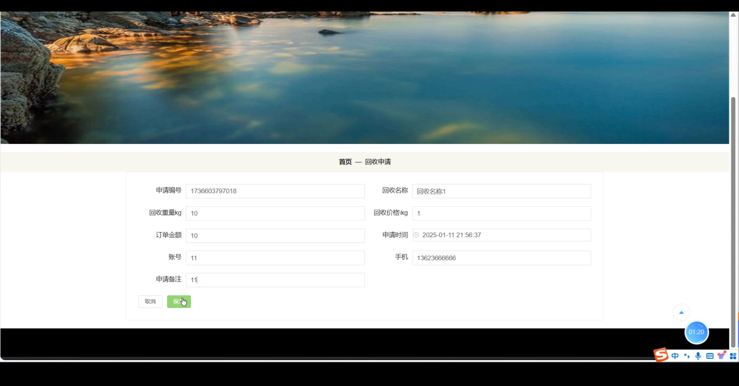739x386 pixels.
Task: Focus the 回收重量kg input field
Action: [x=275, y=213]
